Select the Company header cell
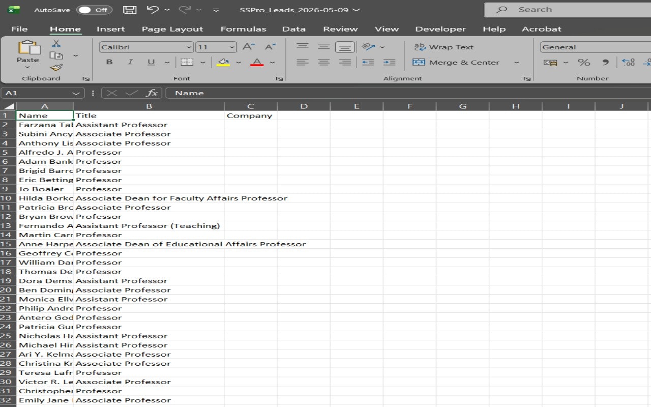651x407 pixels. point(251,115)
